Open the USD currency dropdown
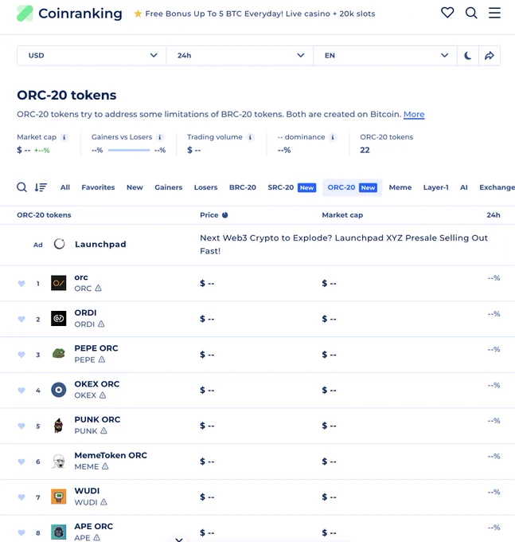 92,56
